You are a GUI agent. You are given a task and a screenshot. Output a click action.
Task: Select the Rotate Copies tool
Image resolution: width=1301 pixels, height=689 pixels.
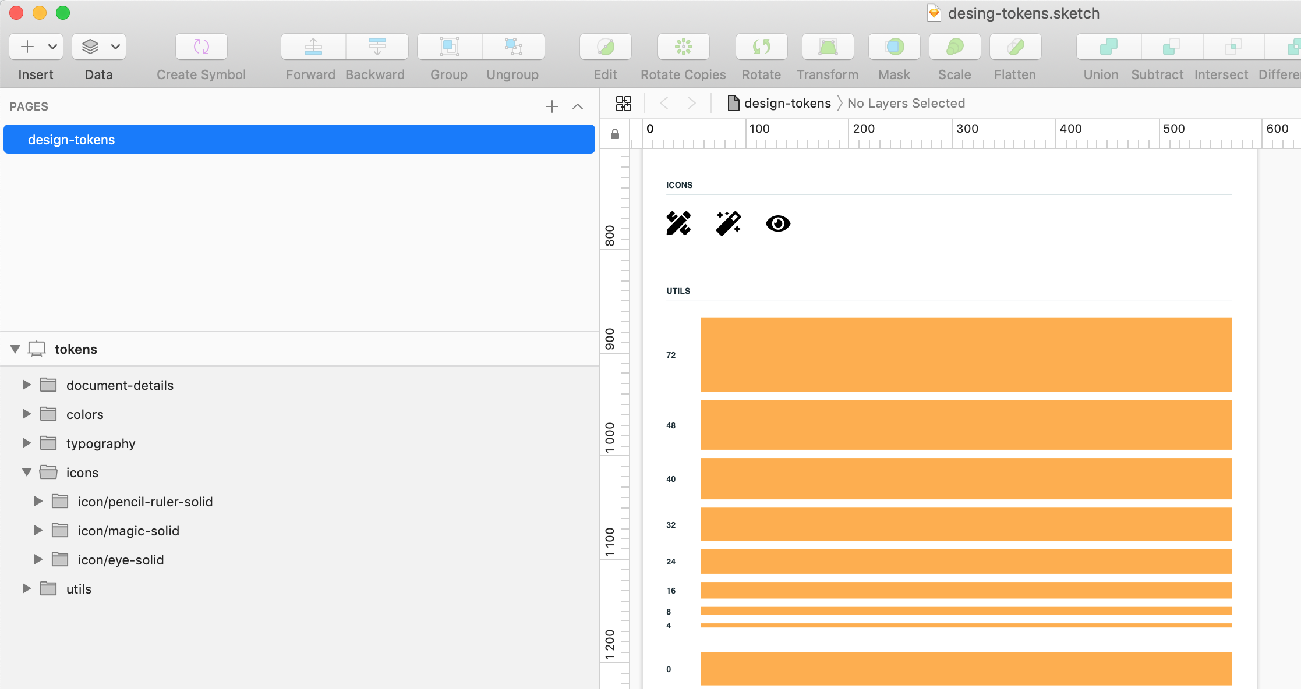click(683, 47)
